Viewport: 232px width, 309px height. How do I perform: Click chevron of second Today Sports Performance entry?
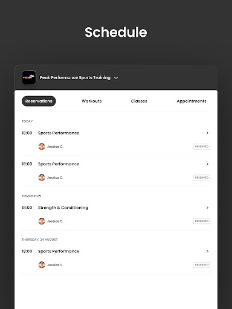pyautogui.click(x=207, y=164)
